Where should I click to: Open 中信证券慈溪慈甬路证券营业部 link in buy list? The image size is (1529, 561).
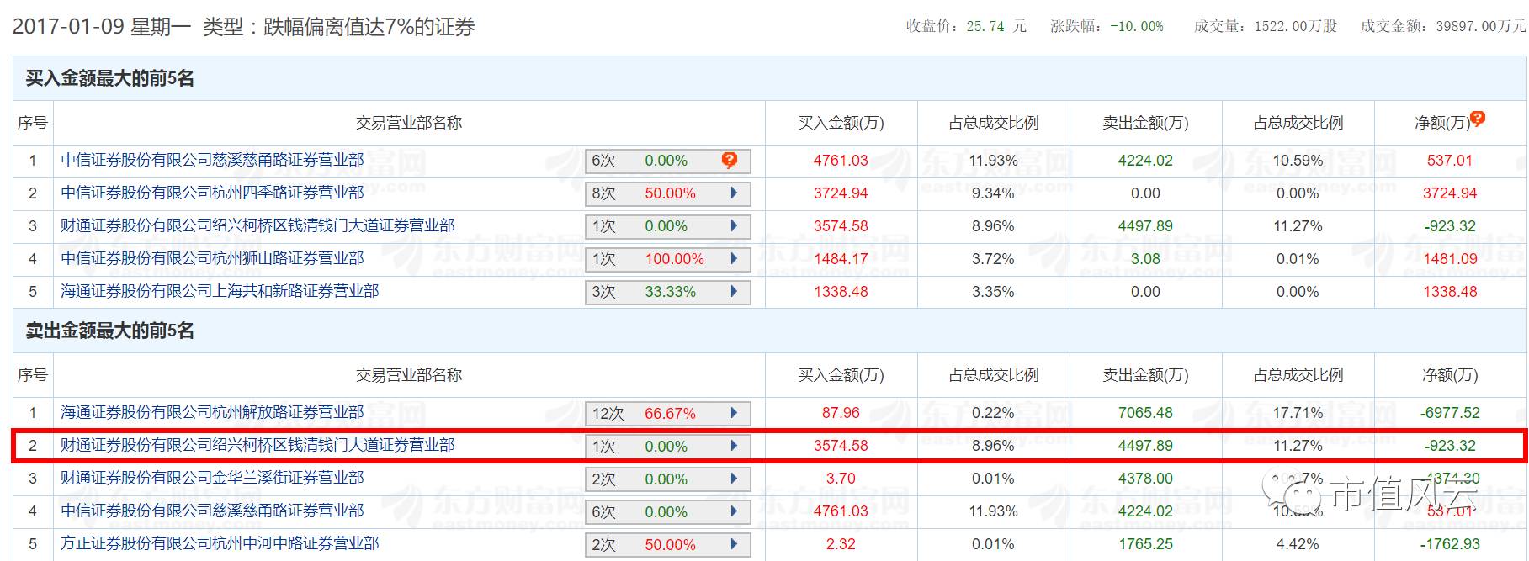coord(212,160)
